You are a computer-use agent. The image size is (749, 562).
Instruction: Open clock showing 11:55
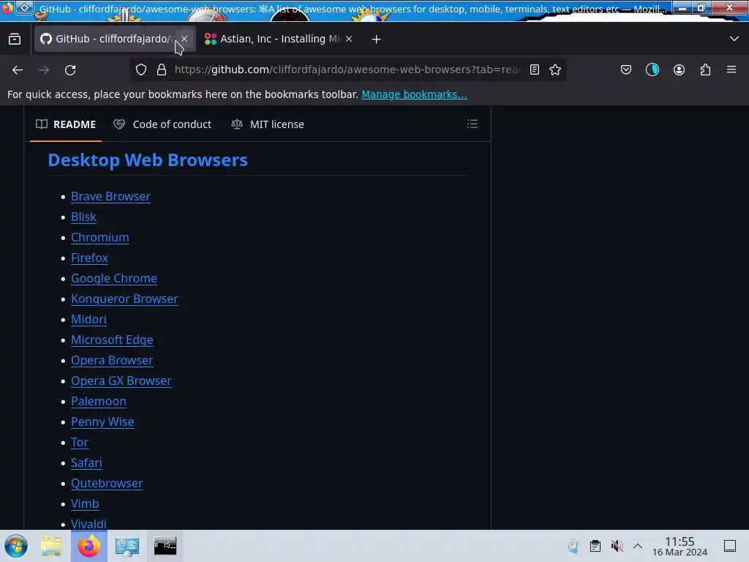click(x=680, y=546)
